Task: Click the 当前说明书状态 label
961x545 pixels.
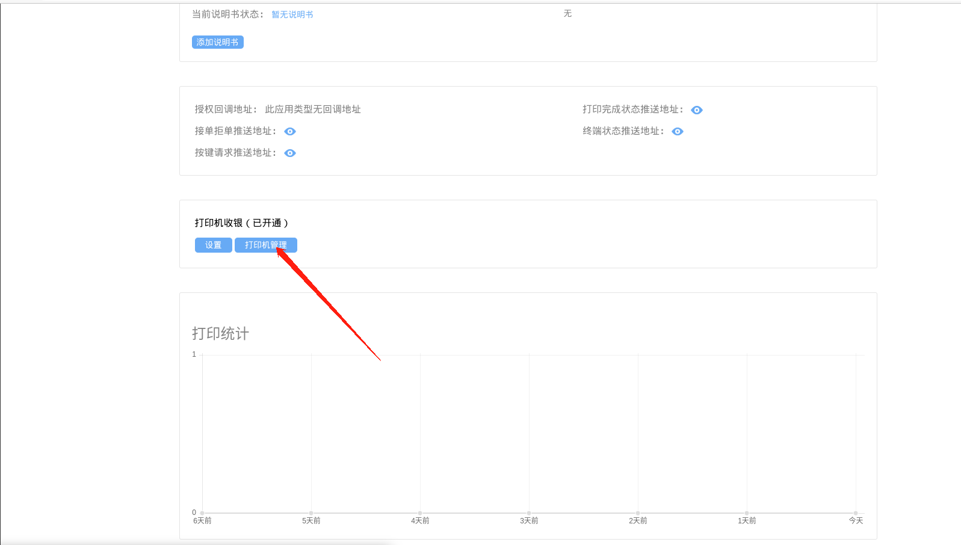Action: tap(227, 14)
